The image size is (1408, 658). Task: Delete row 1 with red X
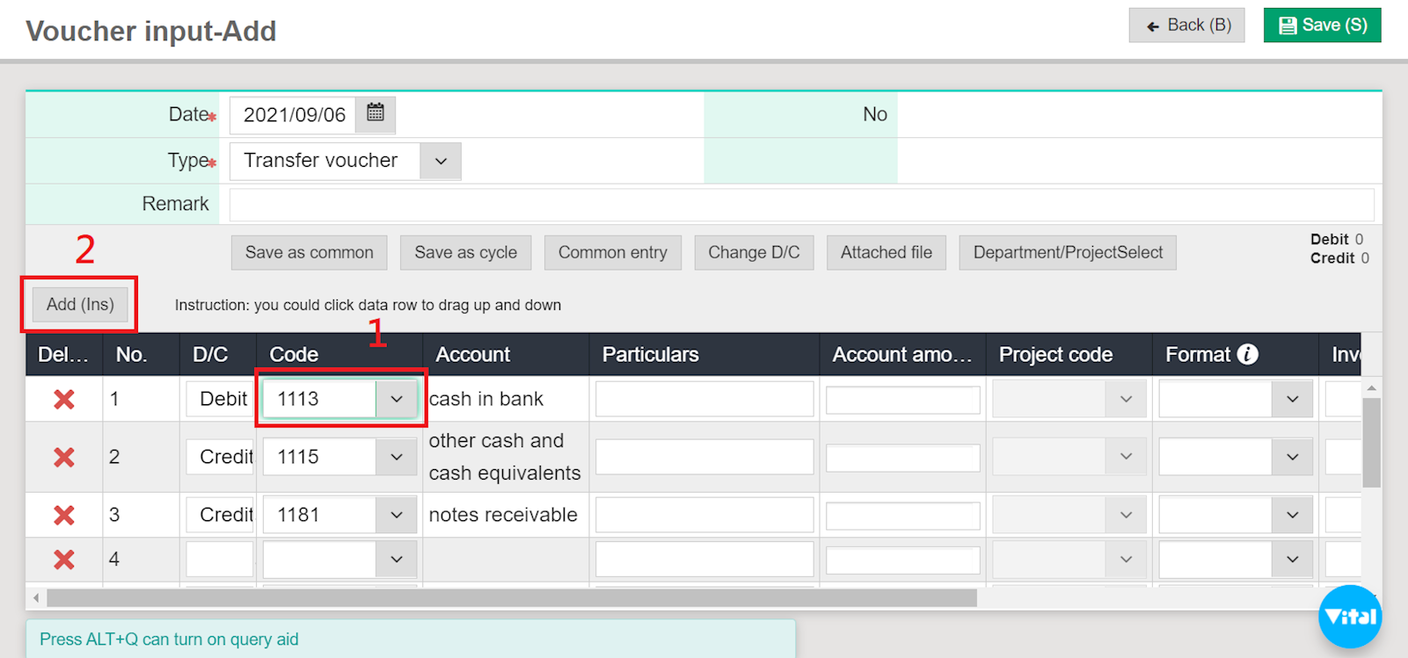click(63, 400)
